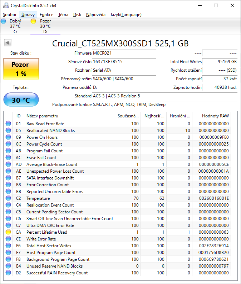Click the Současná column header
The width and height of the screenshot is (241, 284).
(128, 116)
